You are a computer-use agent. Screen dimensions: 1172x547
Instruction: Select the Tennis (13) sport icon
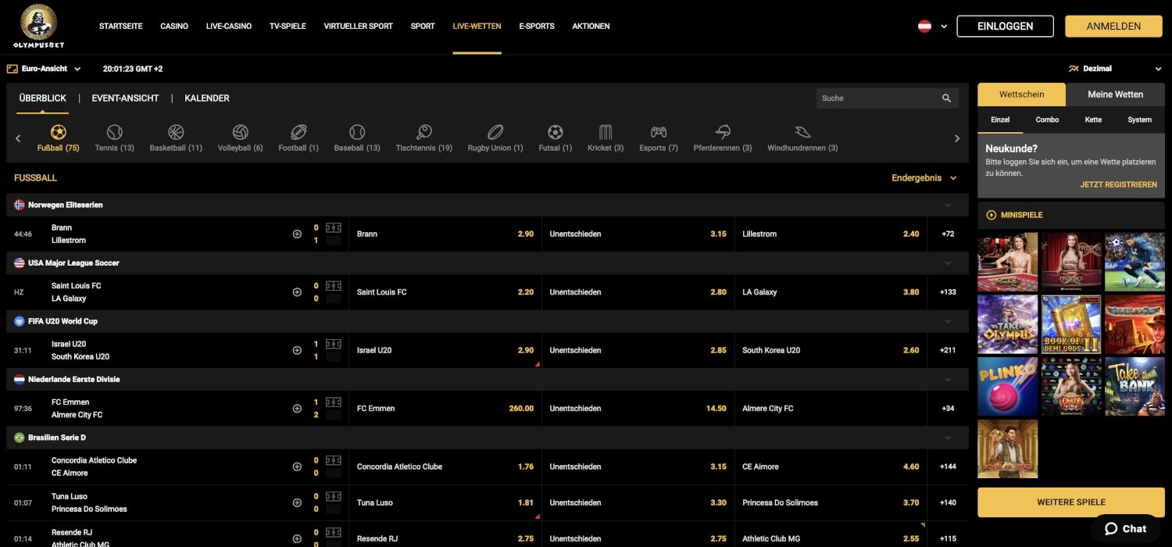(115, 132)
